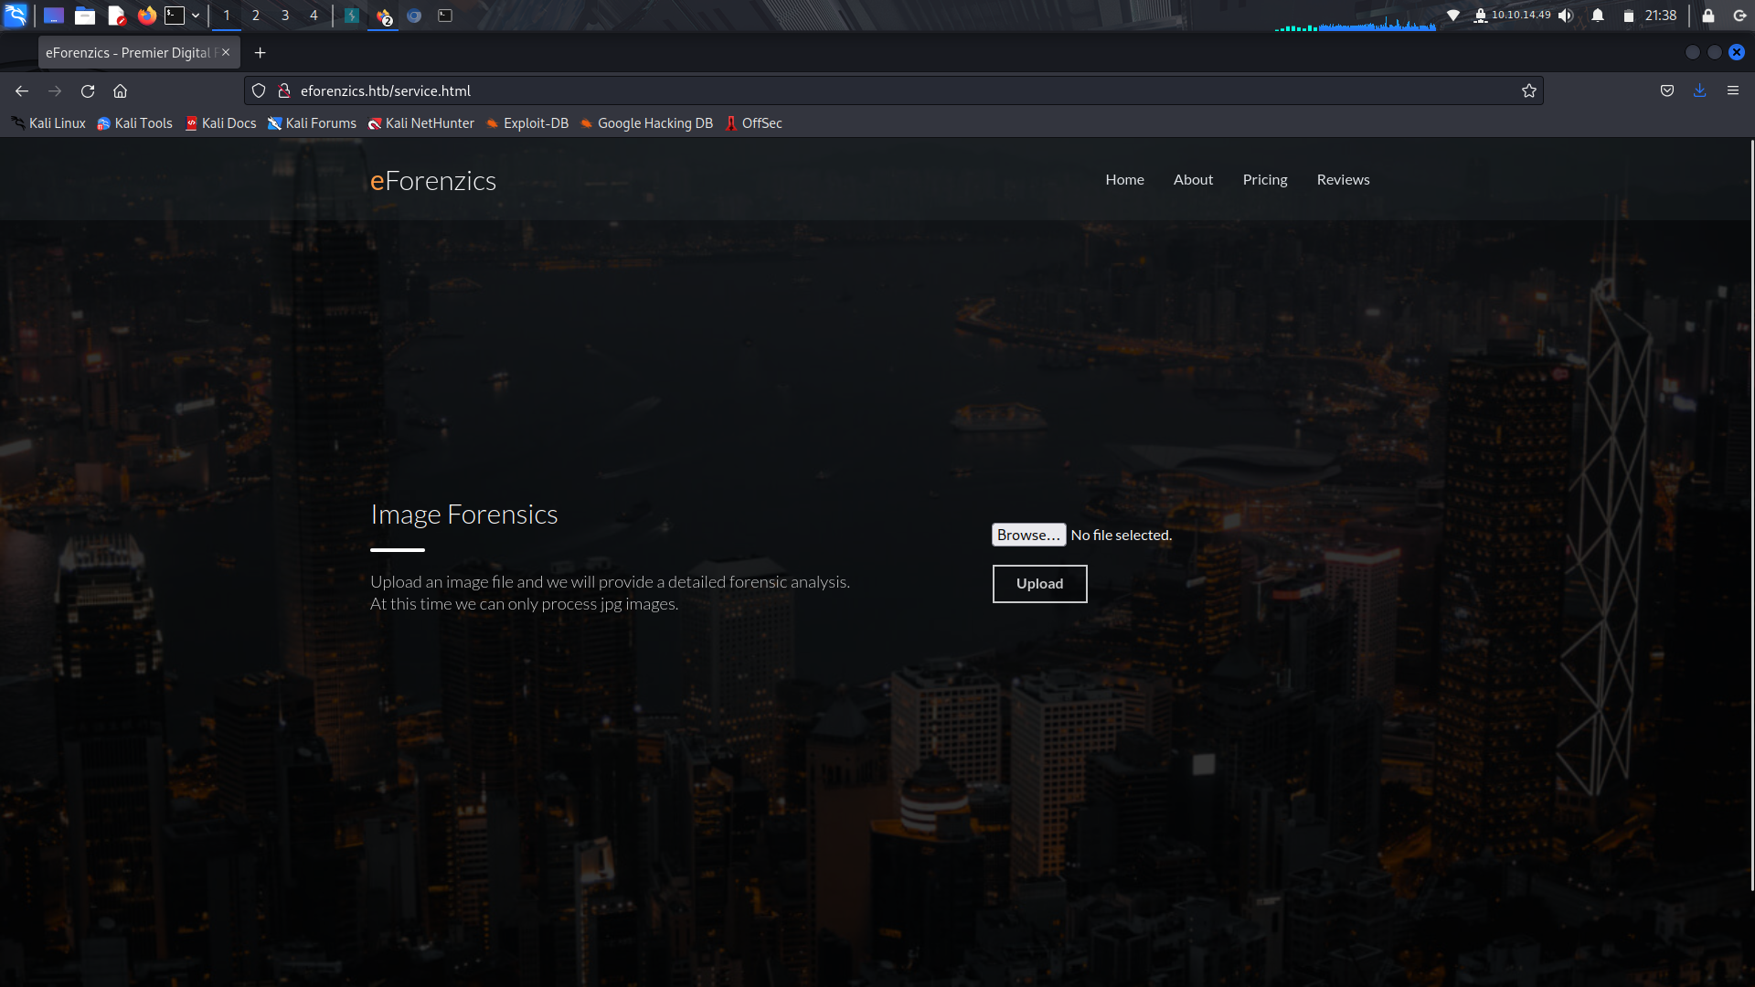Click the tracking protection shield icon
The width and height of the screenshot is (1755, 987).
[259, 91]
